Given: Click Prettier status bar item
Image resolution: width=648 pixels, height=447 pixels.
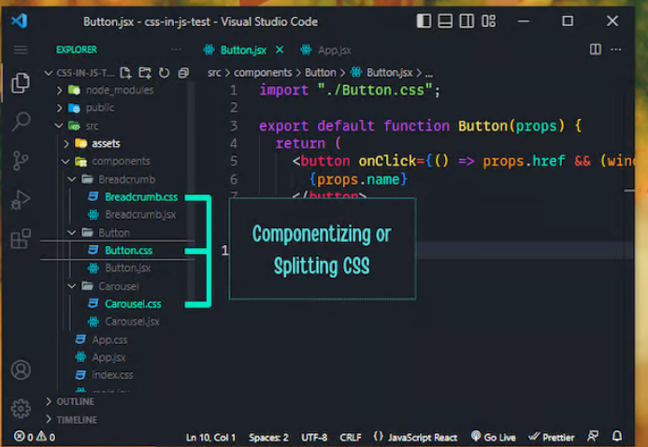Looking at the screenshot, I should point(552,437).
